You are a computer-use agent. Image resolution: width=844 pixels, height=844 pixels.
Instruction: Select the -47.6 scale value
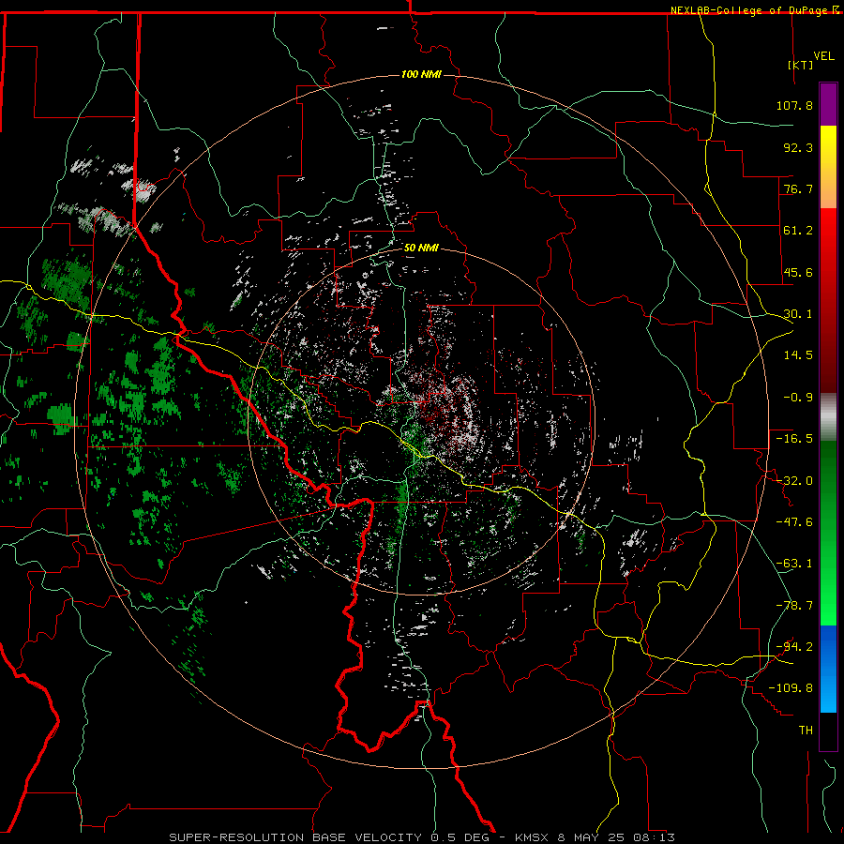pyautogui.click(x=794, y=522)
